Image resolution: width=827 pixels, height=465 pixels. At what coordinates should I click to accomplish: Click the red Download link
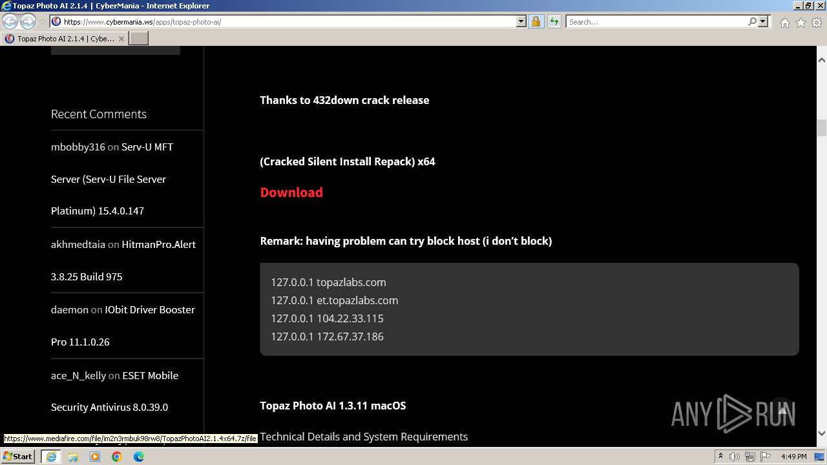[x=291, y=192]
